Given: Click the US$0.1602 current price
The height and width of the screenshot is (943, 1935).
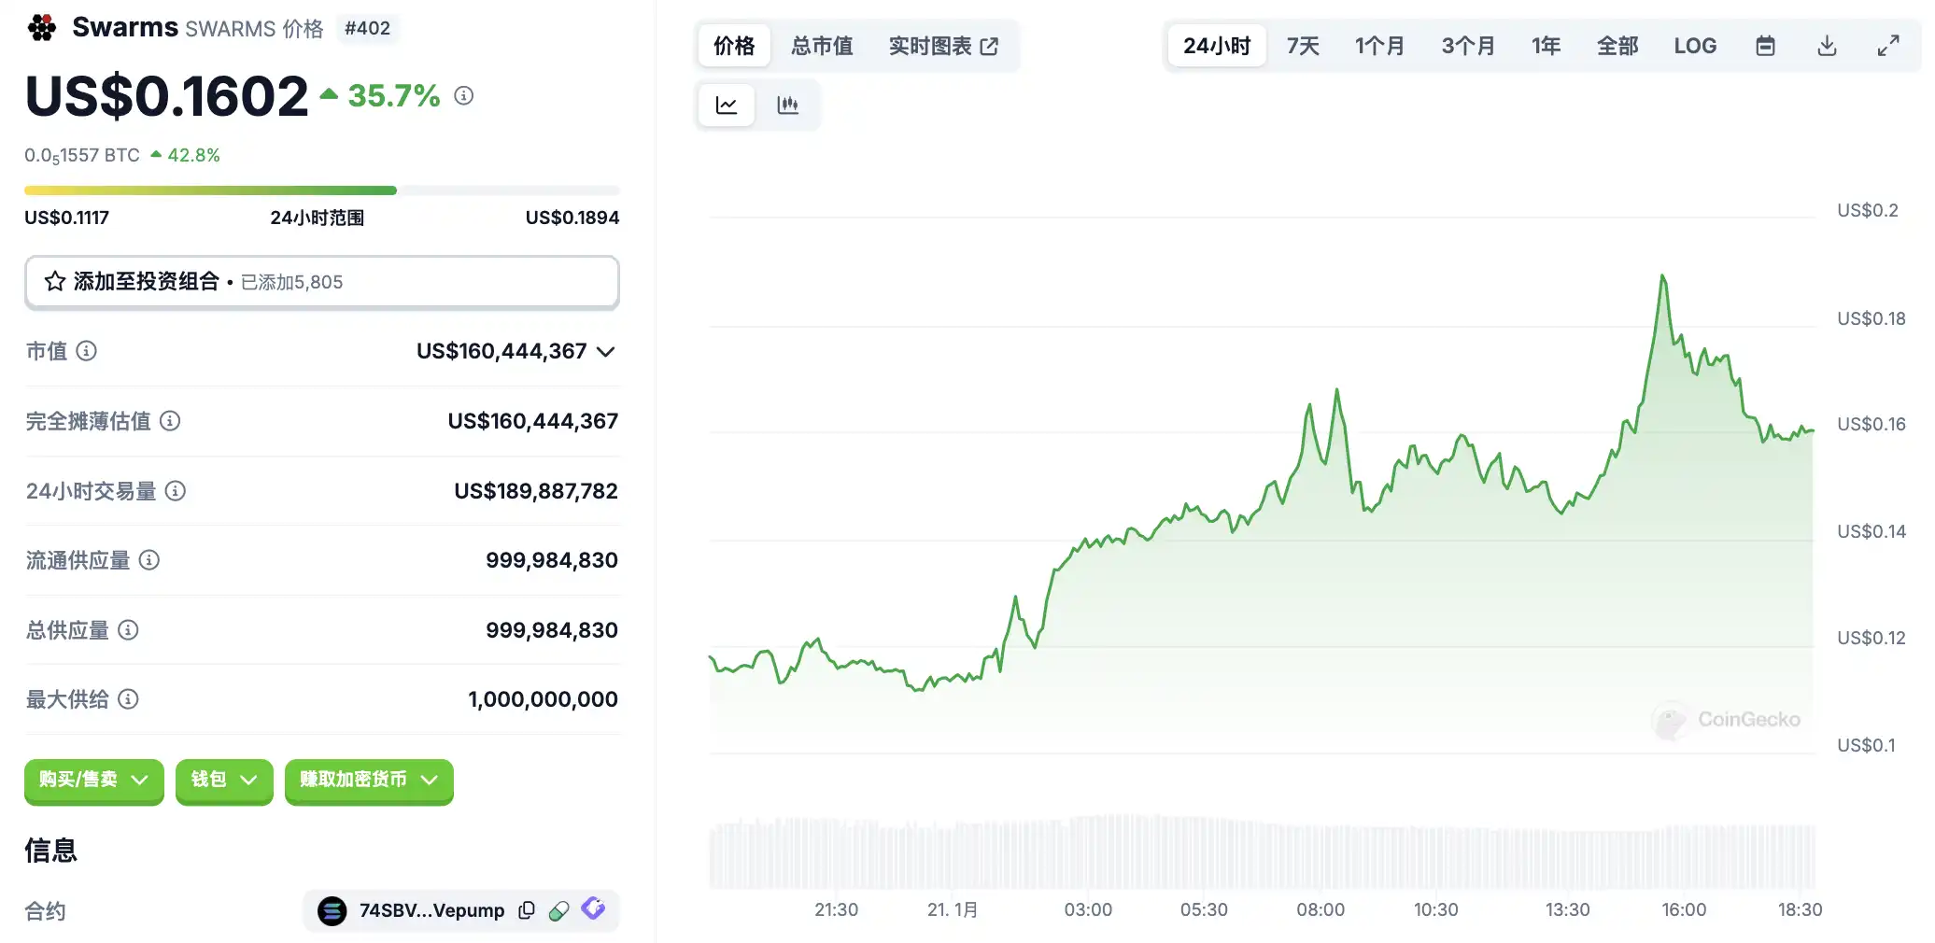Looking at the screenshot, I should pyautogui.click(x=167, y=95).
